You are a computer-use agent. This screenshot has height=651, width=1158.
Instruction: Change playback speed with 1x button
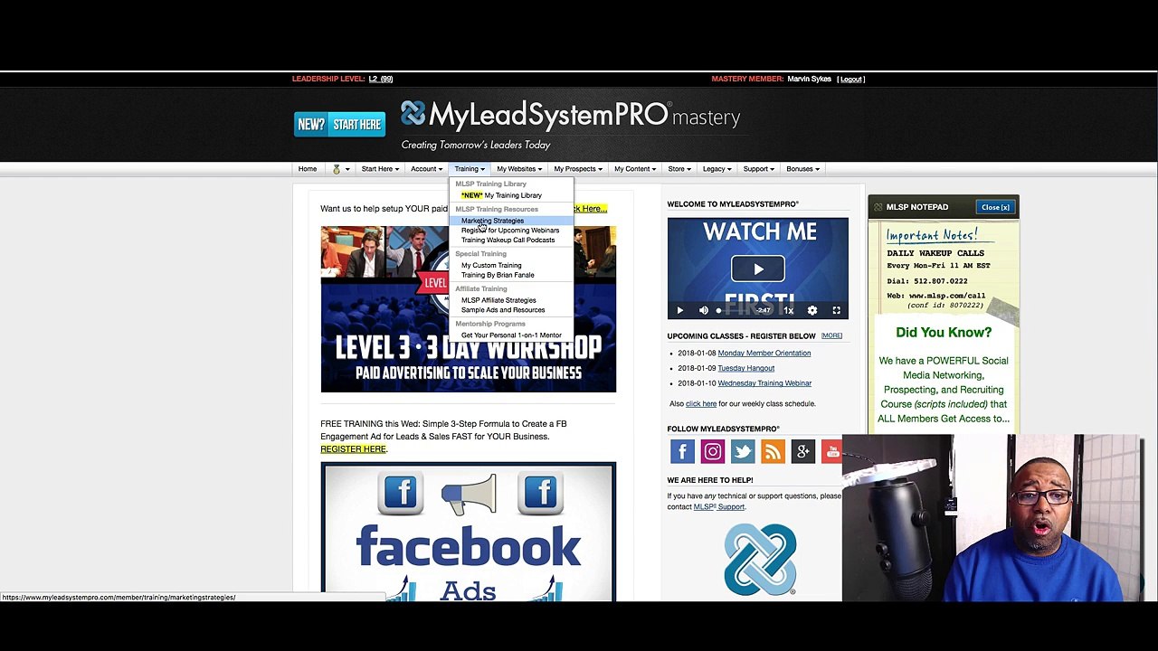[x=788, y=310]
